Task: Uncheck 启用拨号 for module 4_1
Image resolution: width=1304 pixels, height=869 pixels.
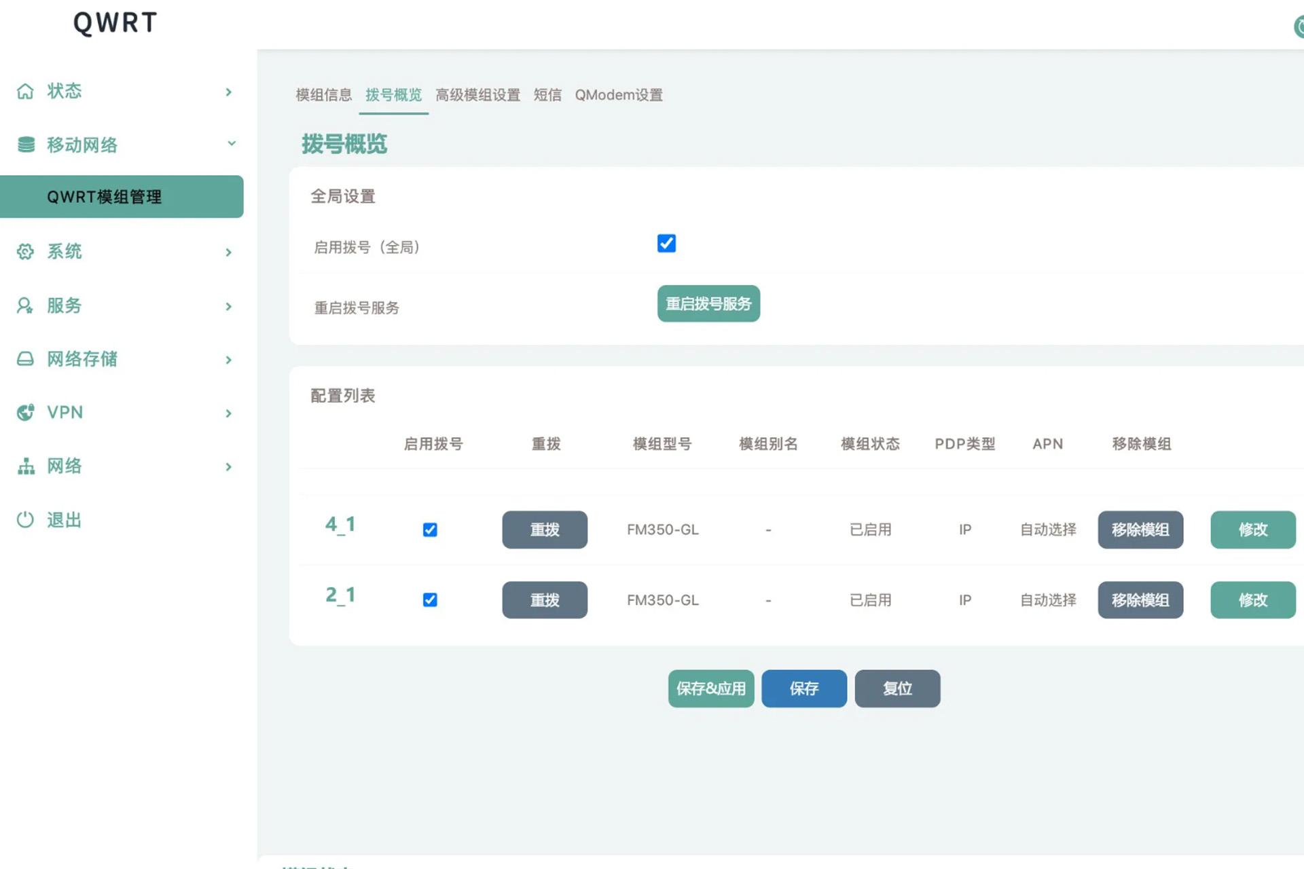Action: pyautogui.click(x=429, y=530)
